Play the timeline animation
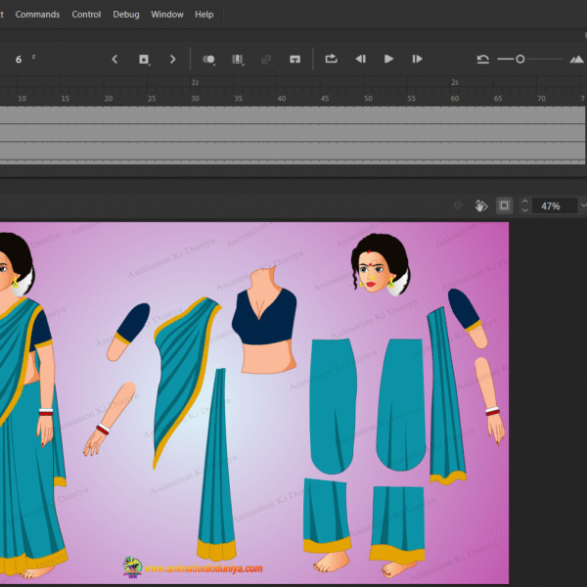Image resolution: width=587 pixels, height=587 pixels. 389,59
